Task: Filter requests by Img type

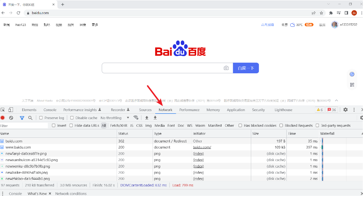Action: click(148, 125)
